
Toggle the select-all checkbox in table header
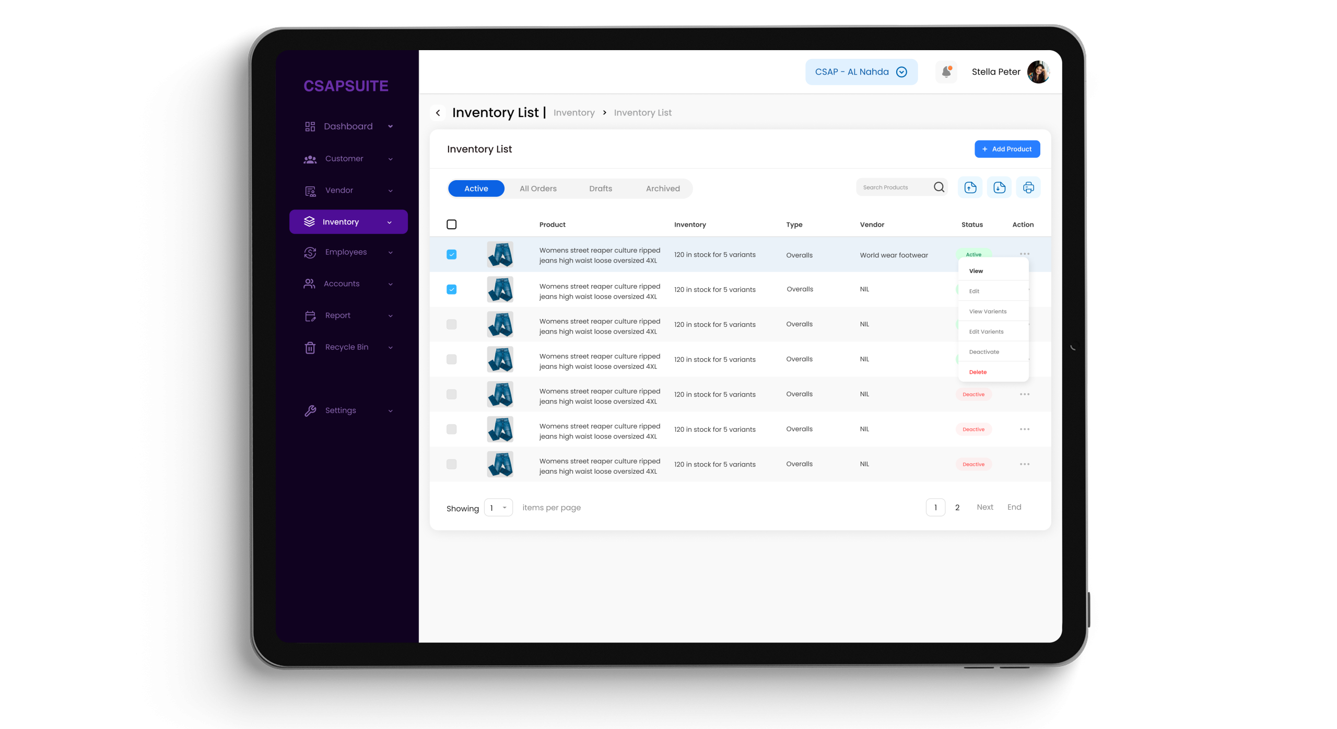click(x=452, y=224)
